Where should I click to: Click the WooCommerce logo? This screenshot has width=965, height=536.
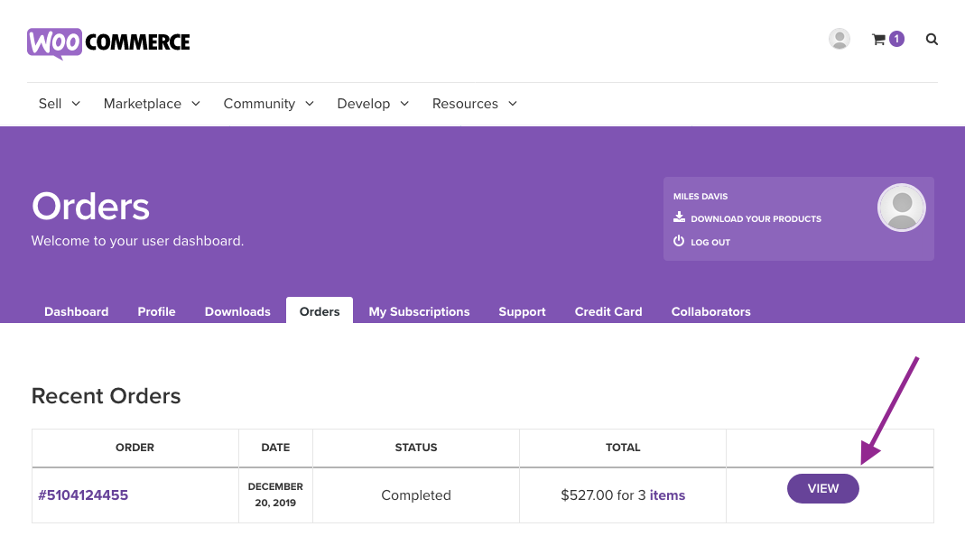[108, 42]
